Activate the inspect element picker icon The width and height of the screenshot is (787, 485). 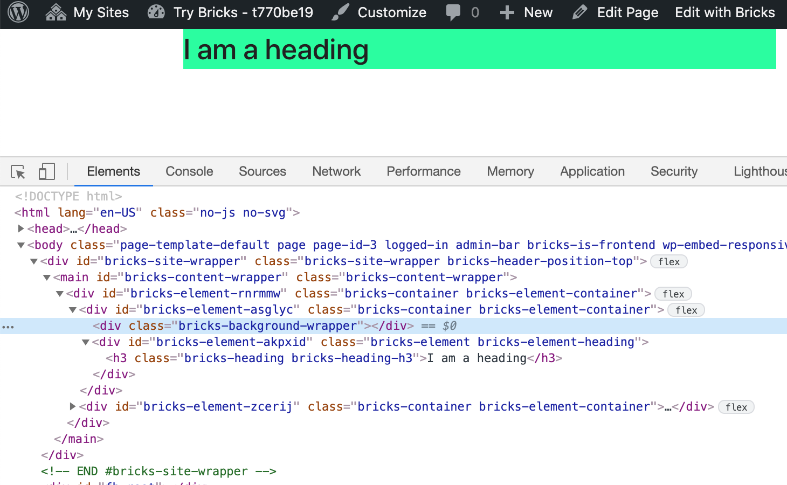[18, 171]
